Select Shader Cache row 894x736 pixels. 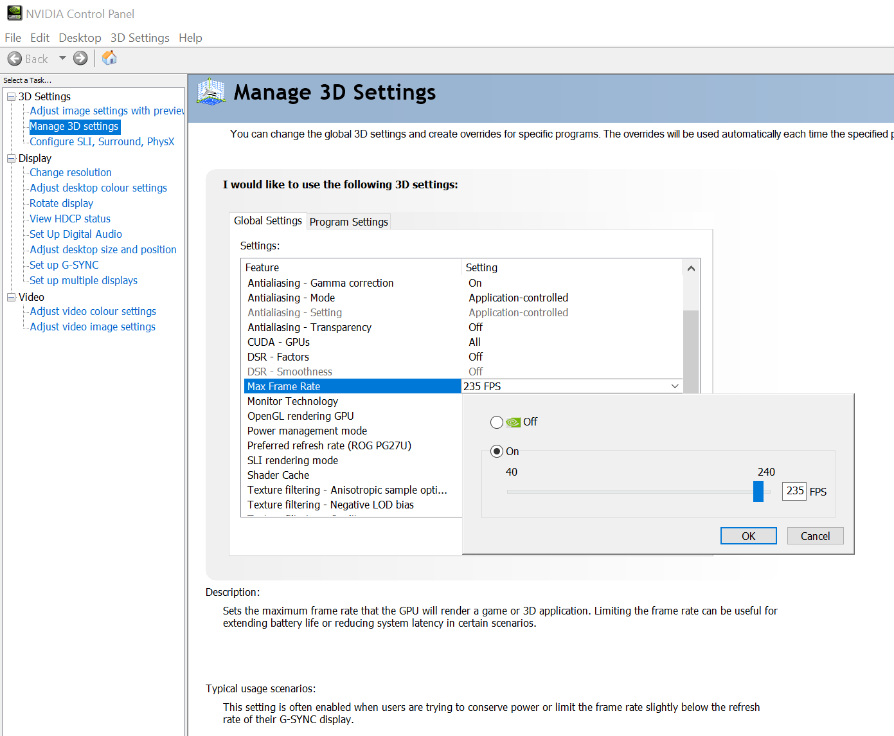pos(352,475)
